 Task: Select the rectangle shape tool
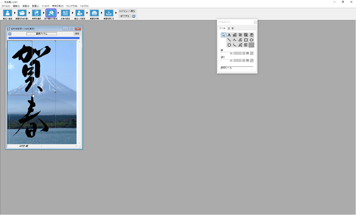pyautogui.click(x=246, y=40)
